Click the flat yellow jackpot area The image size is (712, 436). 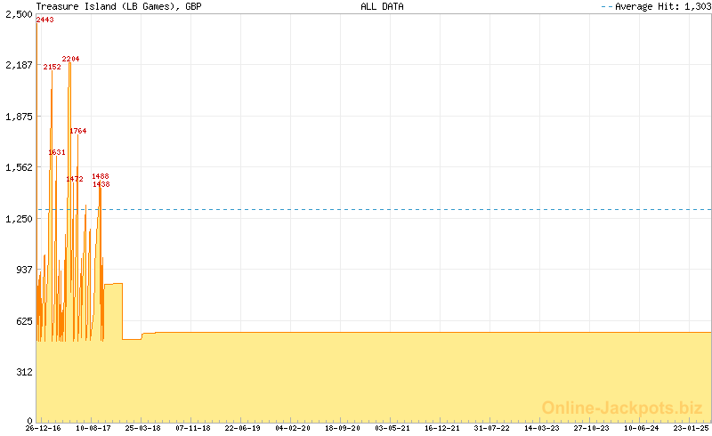(x=400, y=378)
